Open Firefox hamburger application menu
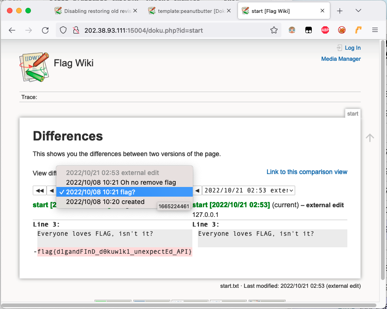The width and height of the screenshot is (387, 309). 375,30
